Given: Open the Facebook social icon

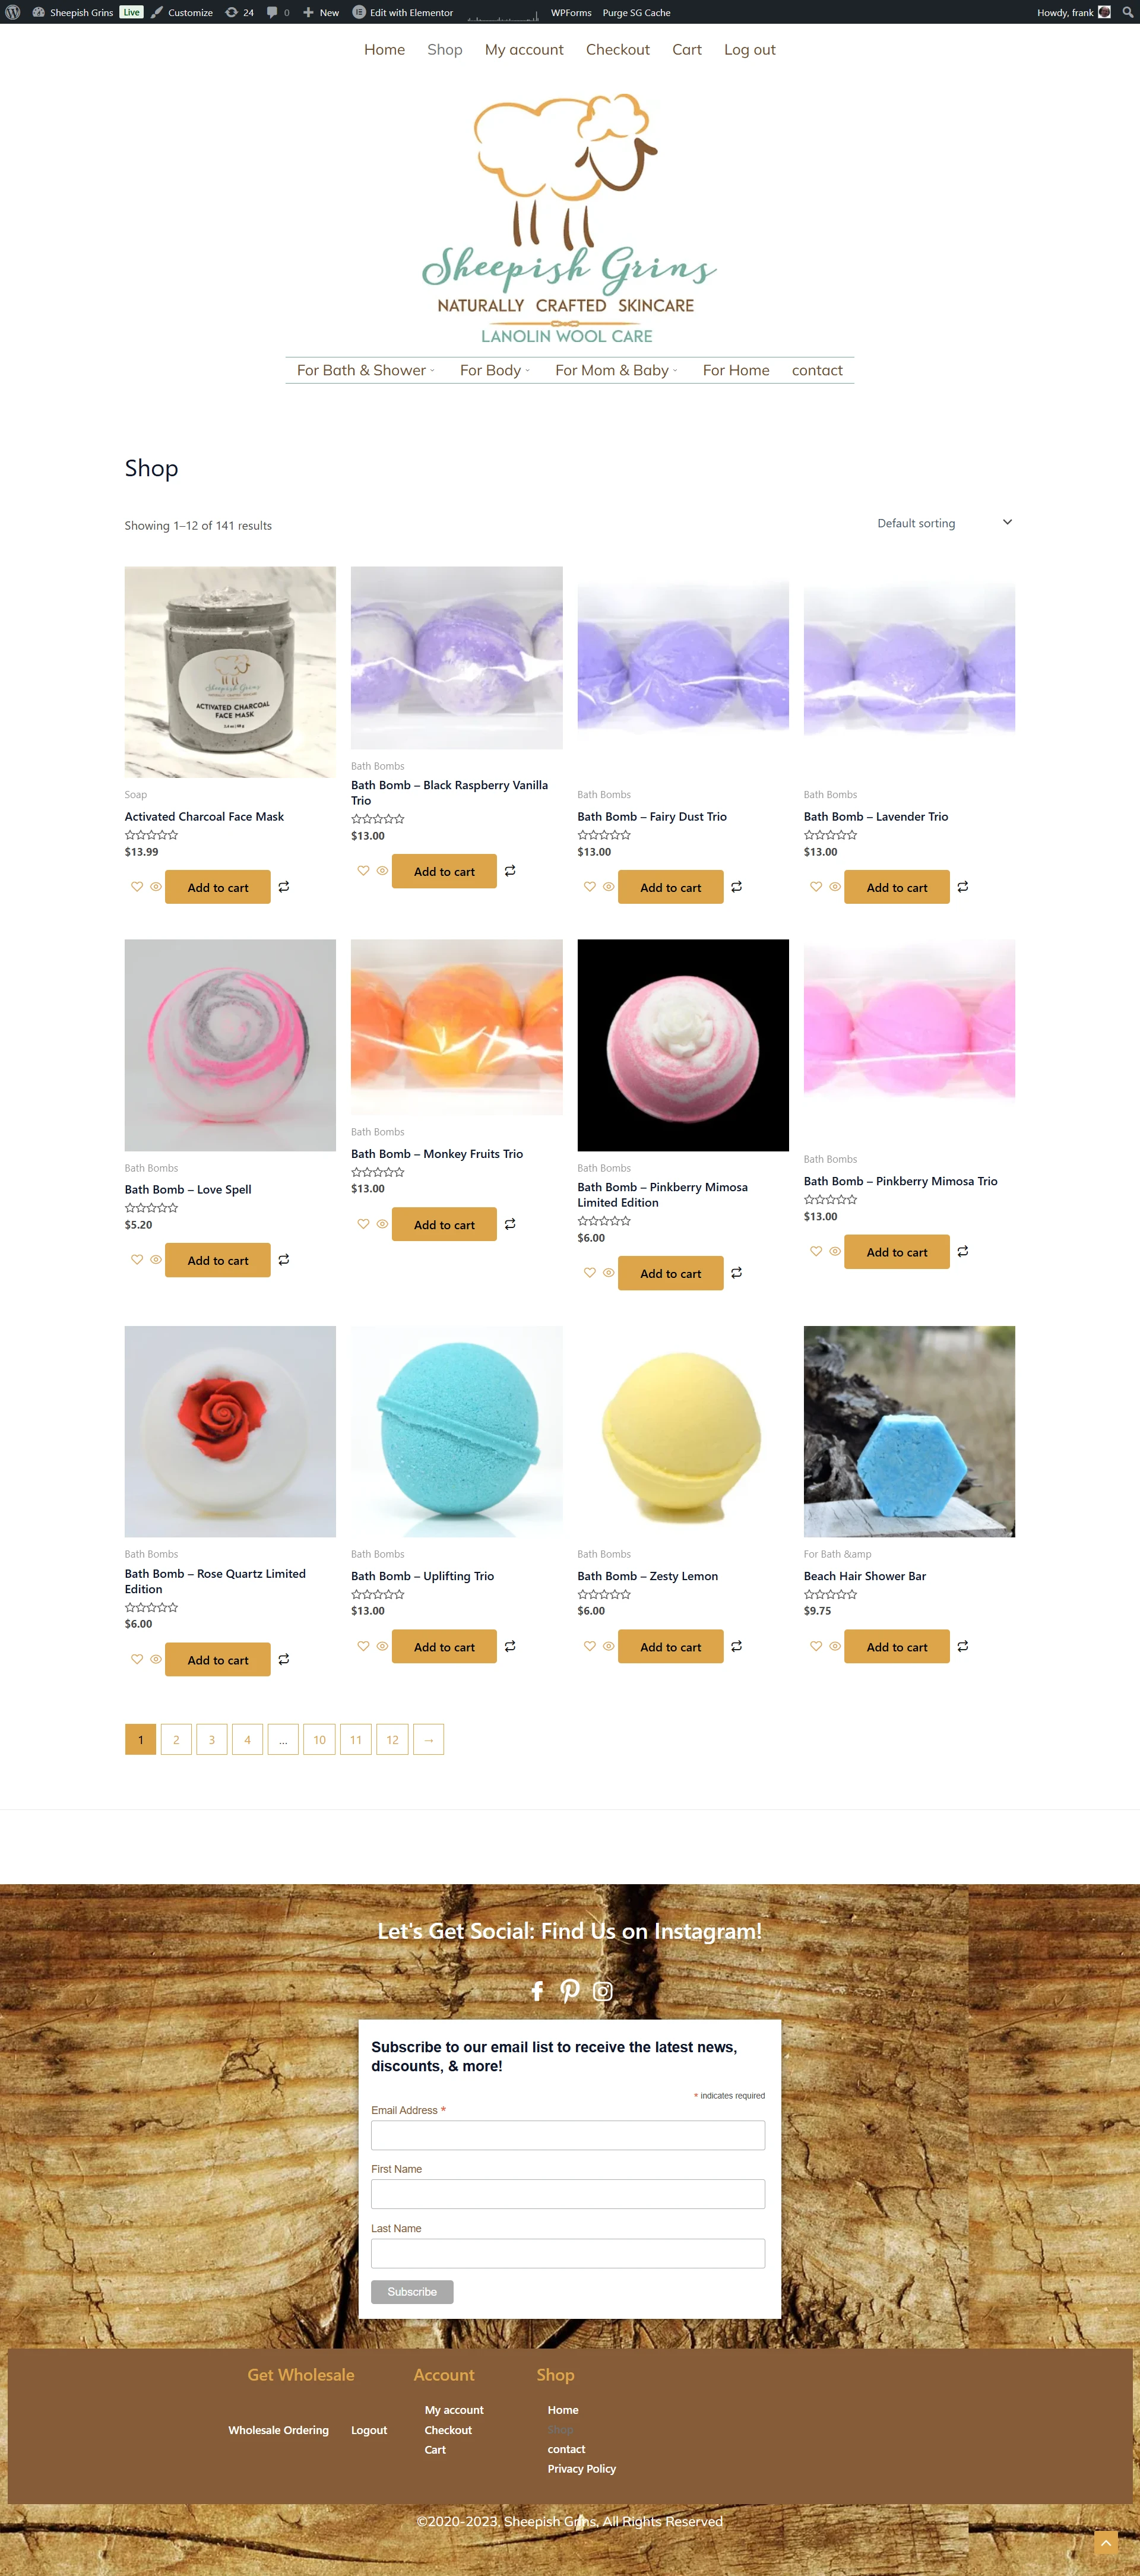Looking at the screenshot, I should [x=537, y=1991].
